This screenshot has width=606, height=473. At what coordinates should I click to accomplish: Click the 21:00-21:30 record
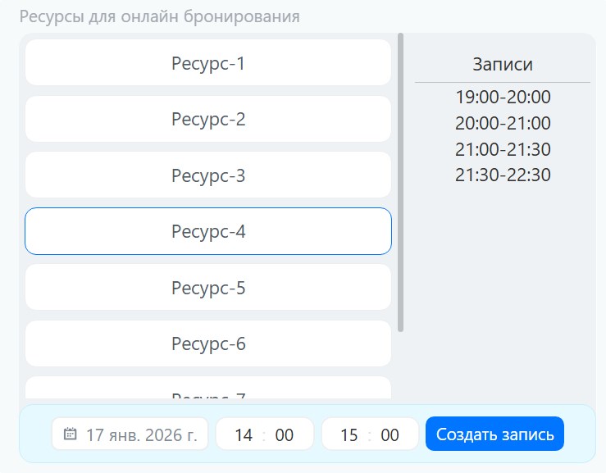pyautogui.click(x=503, y=149)
